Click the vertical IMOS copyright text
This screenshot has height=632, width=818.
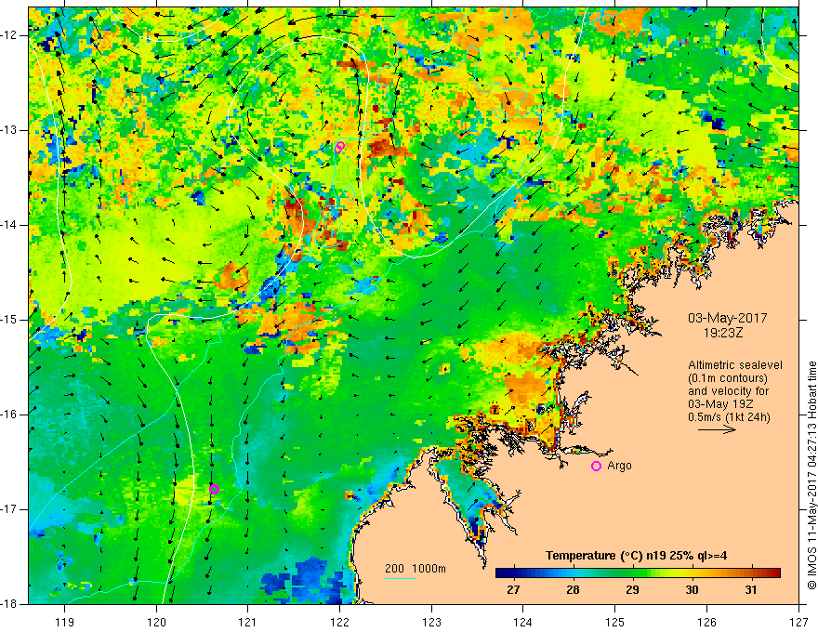pyautogui.click(x=811, y=475)
